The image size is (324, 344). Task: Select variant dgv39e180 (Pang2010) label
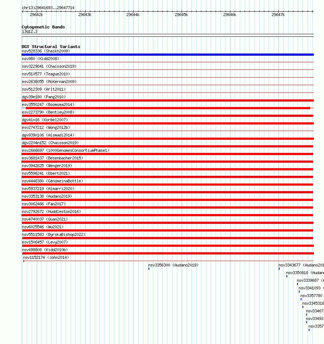point(44,97)
